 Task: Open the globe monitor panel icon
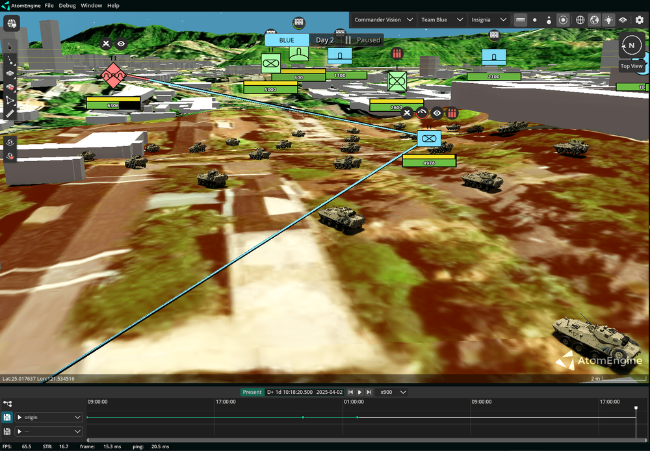12,24
